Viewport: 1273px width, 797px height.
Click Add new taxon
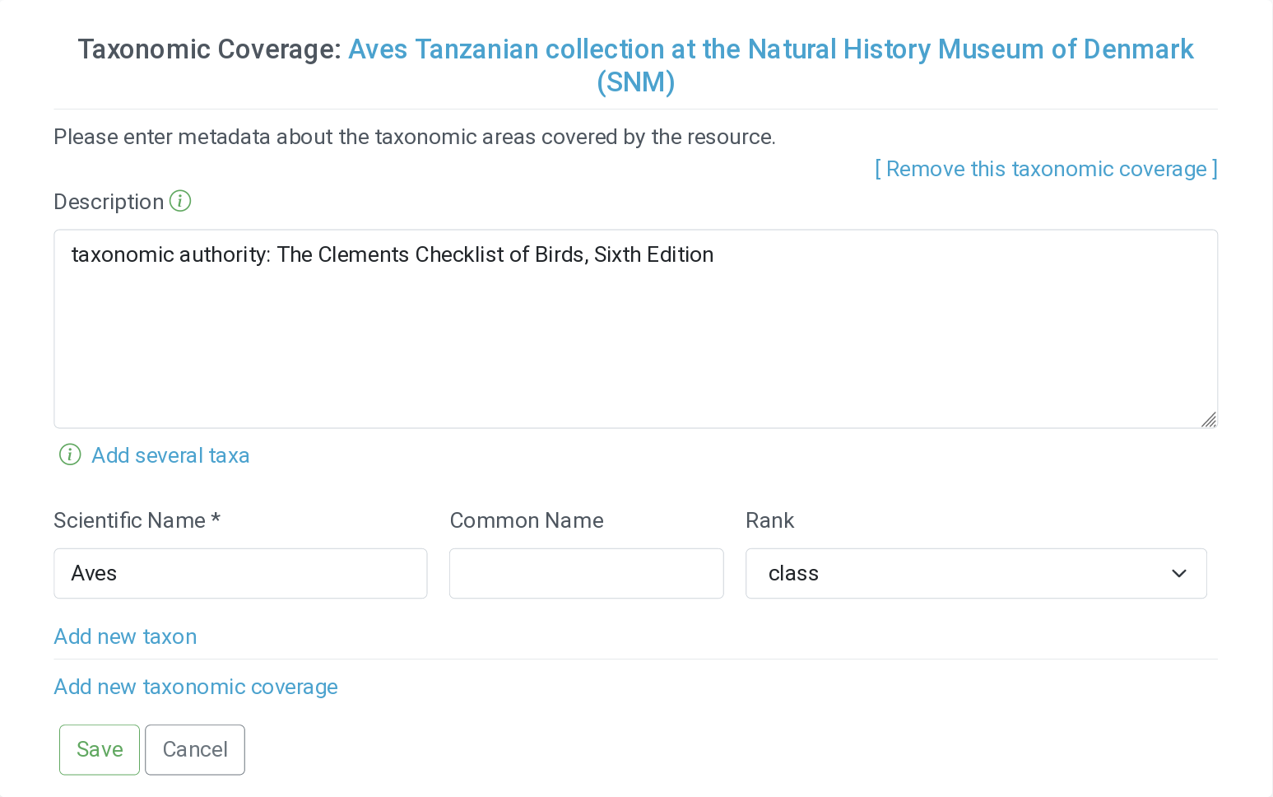(125, 636)
